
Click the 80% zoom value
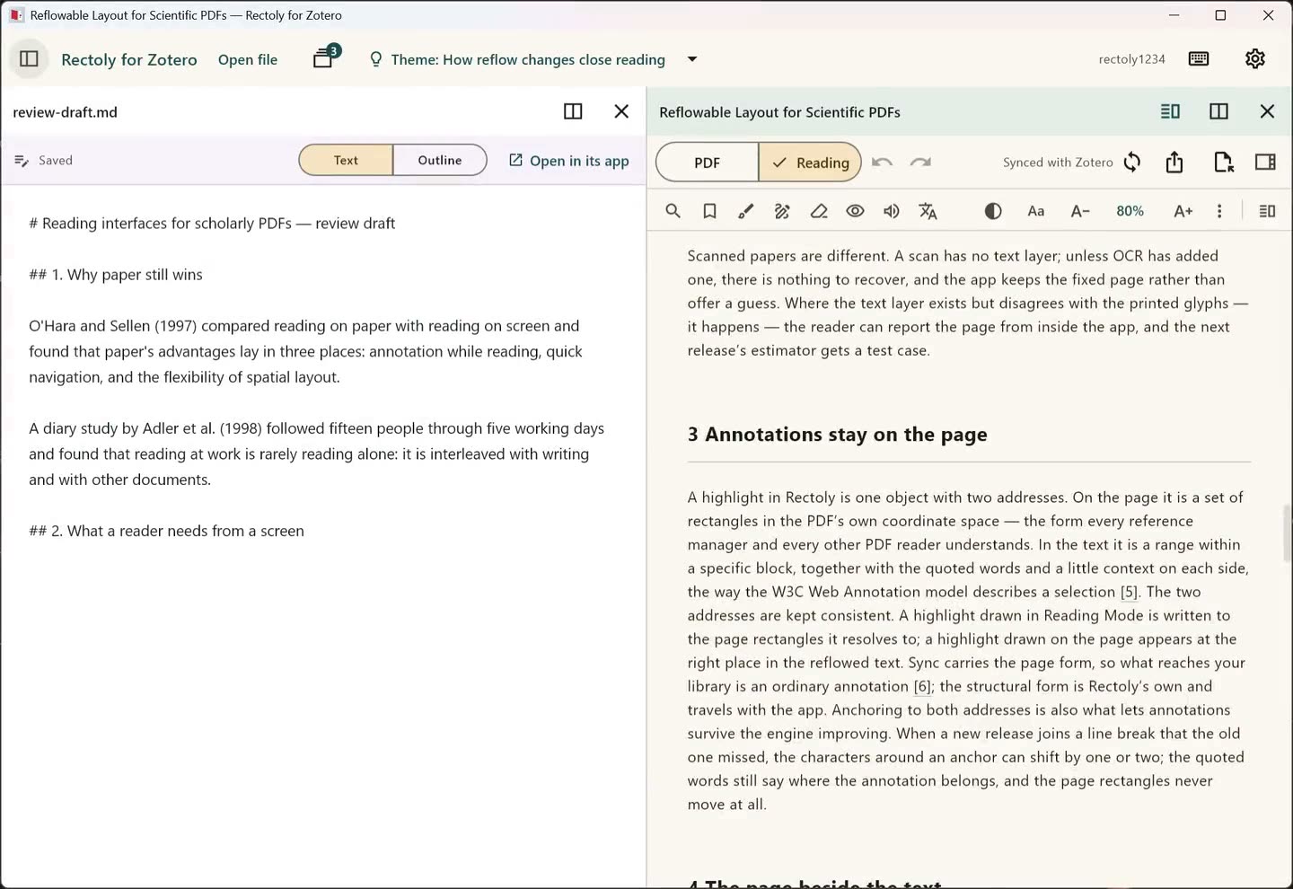1130,211
